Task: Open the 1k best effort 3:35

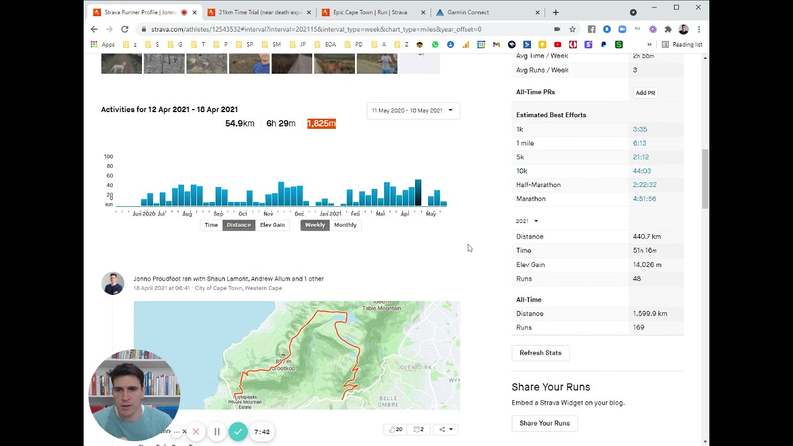Action: point(640,129)
